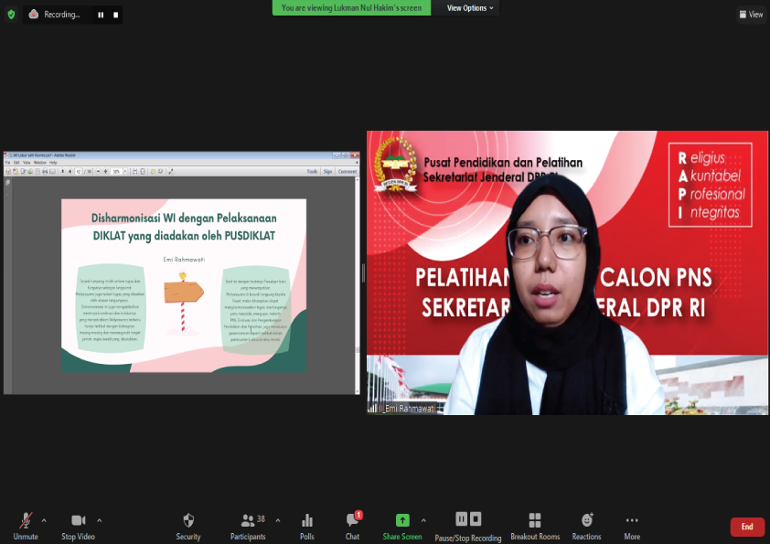Screen dimensions: 770x544
Task: Click the Adobe Reader vertical scrollbar
Action: (x=357, y=284)
